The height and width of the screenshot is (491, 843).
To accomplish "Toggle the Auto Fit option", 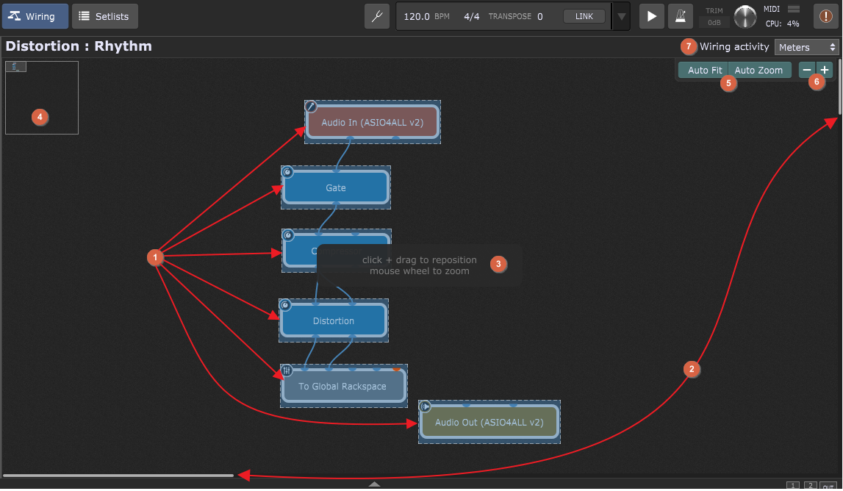I will point(703,70).
